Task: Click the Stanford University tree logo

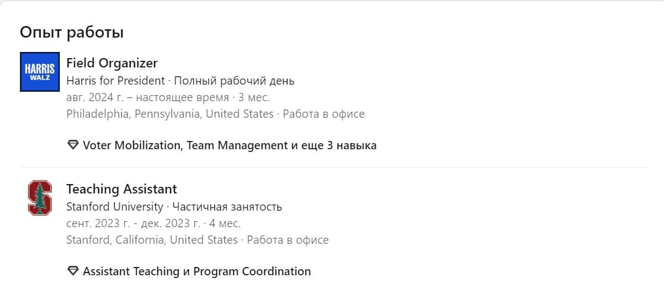Action: (40, 197)
